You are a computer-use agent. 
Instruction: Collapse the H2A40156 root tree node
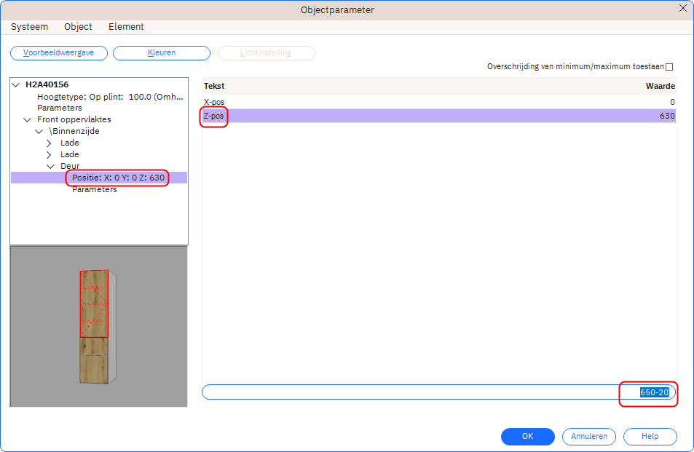click(16, 84)
